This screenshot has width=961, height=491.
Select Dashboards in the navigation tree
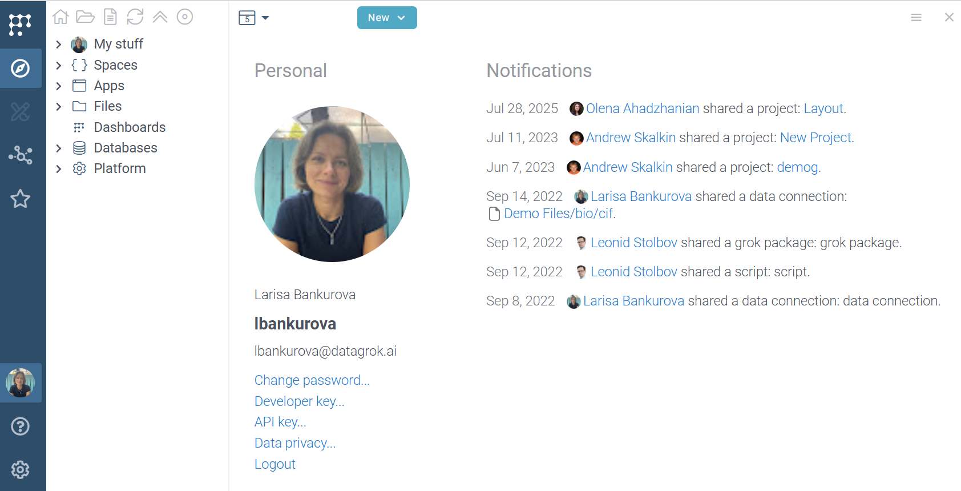(129, 127)
